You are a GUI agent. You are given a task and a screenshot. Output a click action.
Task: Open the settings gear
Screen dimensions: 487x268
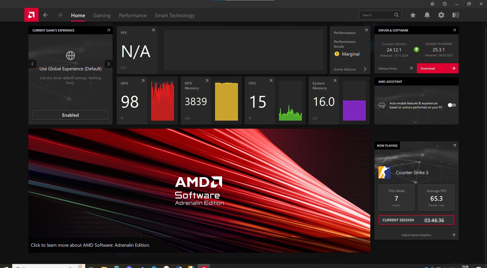click(x=441, y=15)
